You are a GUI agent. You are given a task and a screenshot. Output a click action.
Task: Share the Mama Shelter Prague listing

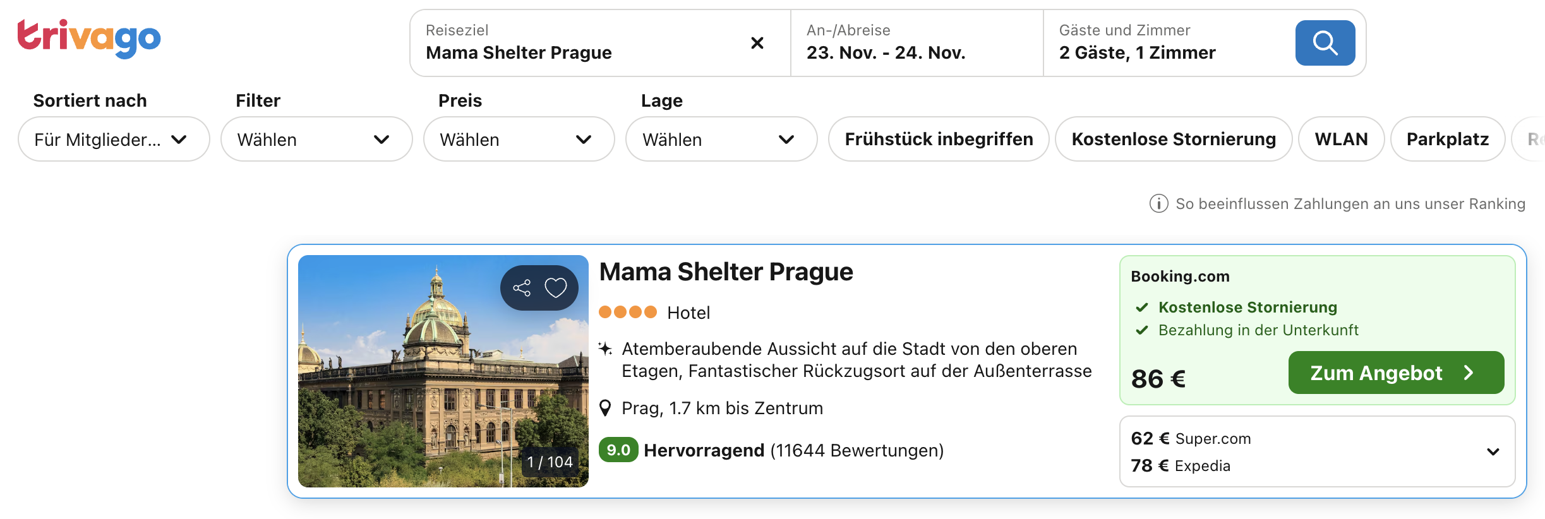522,288
